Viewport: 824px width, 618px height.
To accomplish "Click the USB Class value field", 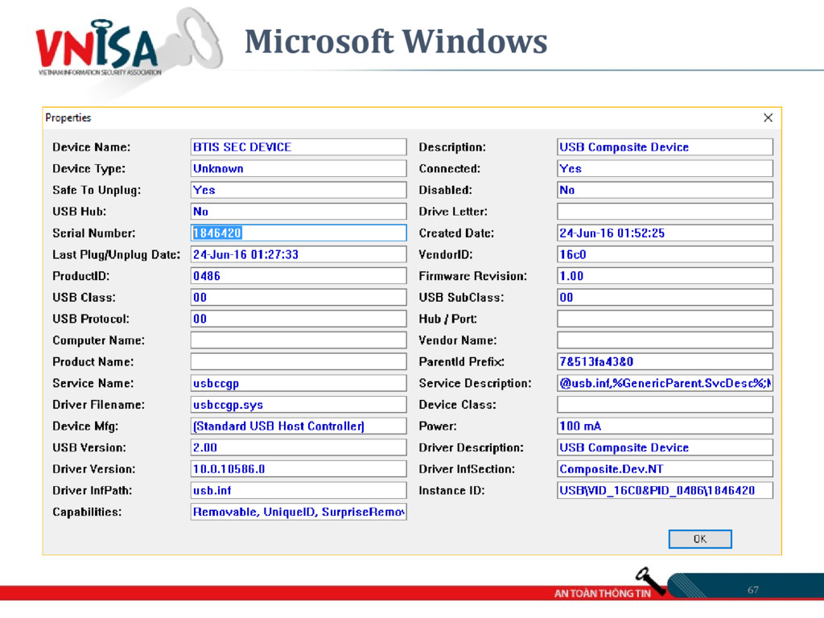I will [x=299, y=298].
